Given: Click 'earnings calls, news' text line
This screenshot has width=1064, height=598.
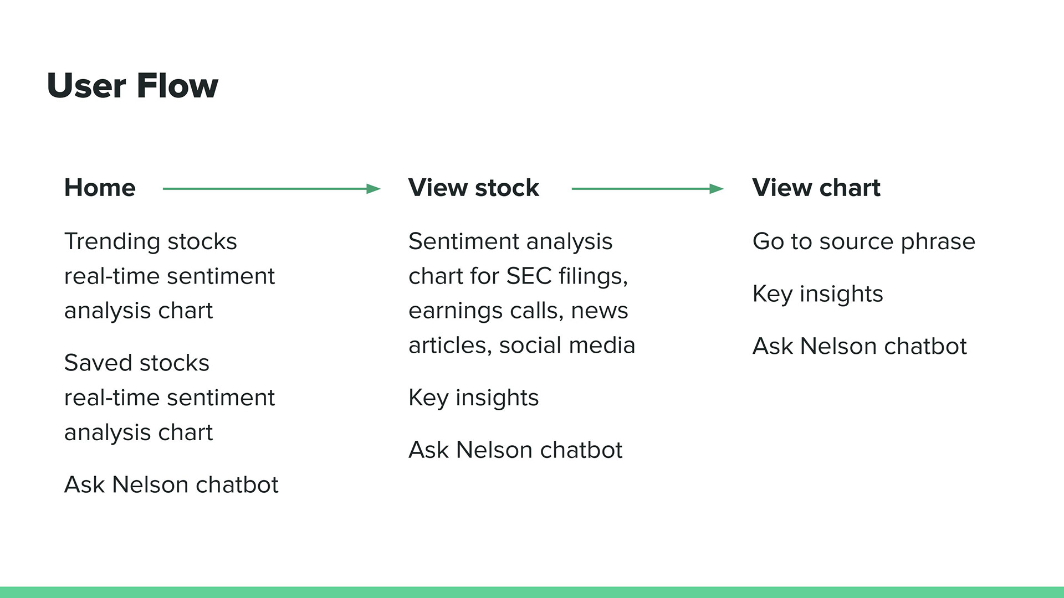Looking at the screenshot, I should tap(518, 311).
